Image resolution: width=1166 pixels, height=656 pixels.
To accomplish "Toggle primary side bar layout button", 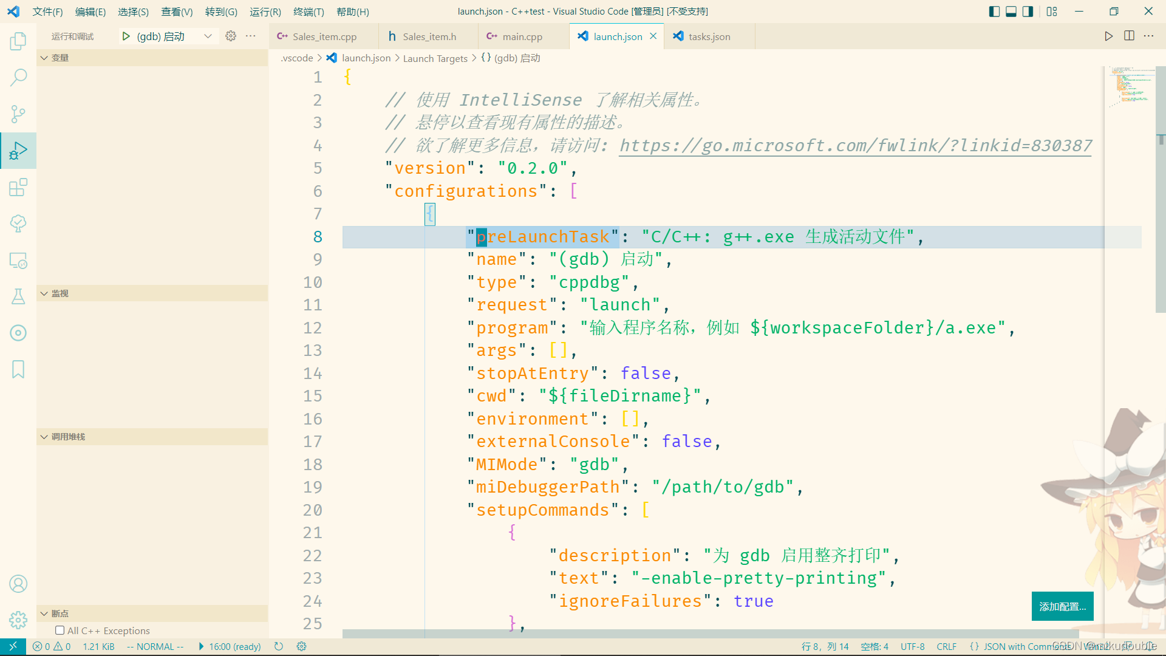I will pyautogui.click(x=994, y=12).
